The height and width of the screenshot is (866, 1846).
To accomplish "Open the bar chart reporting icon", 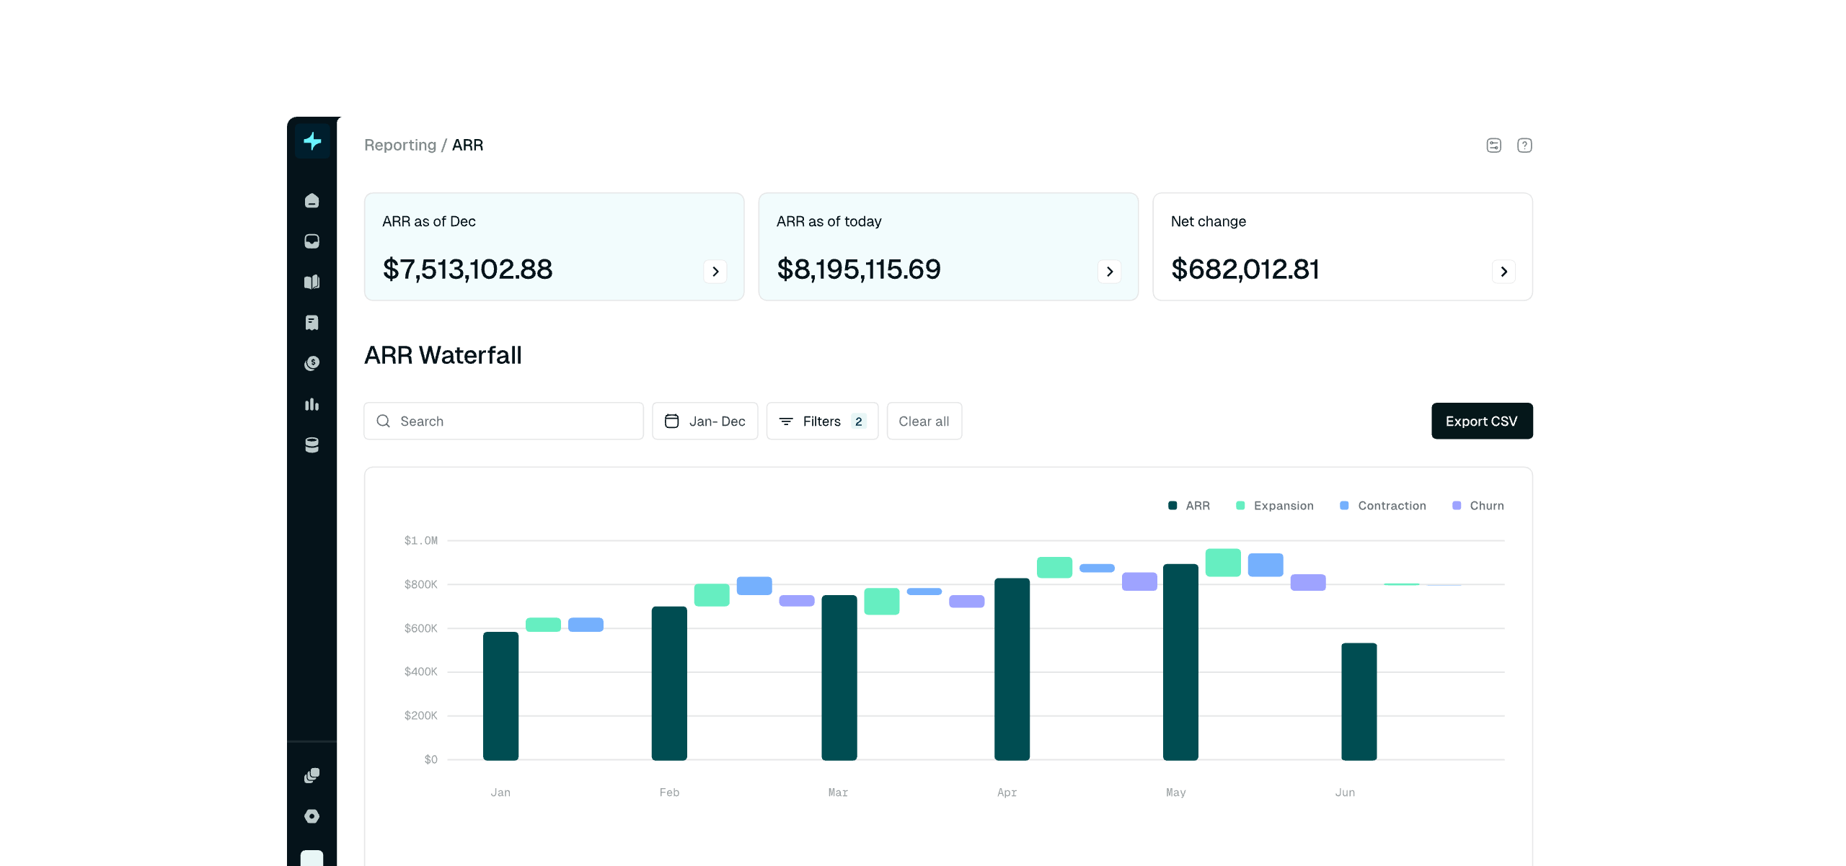I will pos(312,404).
